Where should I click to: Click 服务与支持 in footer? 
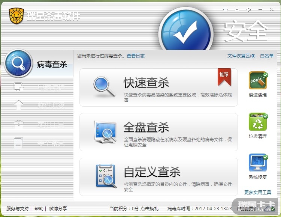click(18, 209)
